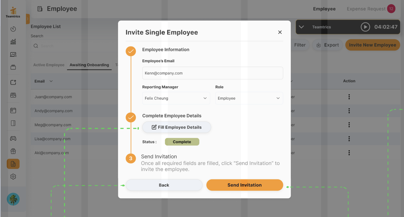404x217 pixels.
Task: Open the inbox icon in the sidebar
Action: (x=13, y=95)
